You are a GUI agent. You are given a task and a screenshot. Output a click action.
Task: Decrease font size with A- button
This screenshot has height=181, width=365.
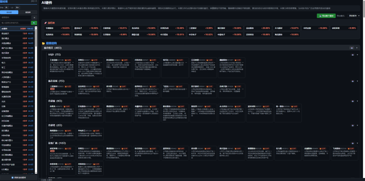(x=7, y=7)
